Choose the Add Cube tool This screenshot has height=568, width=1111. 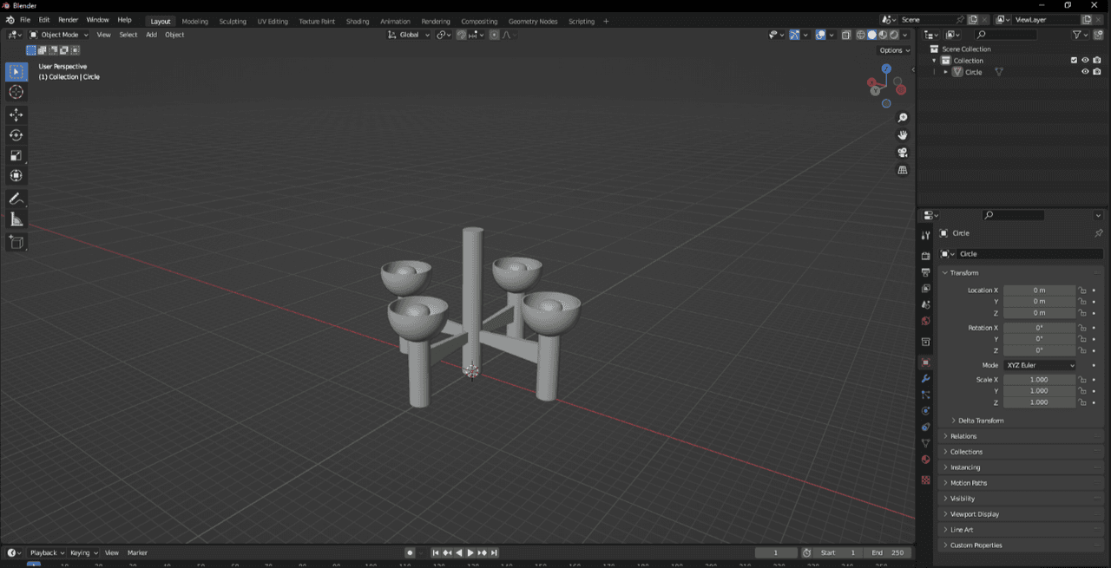[16, 243]
